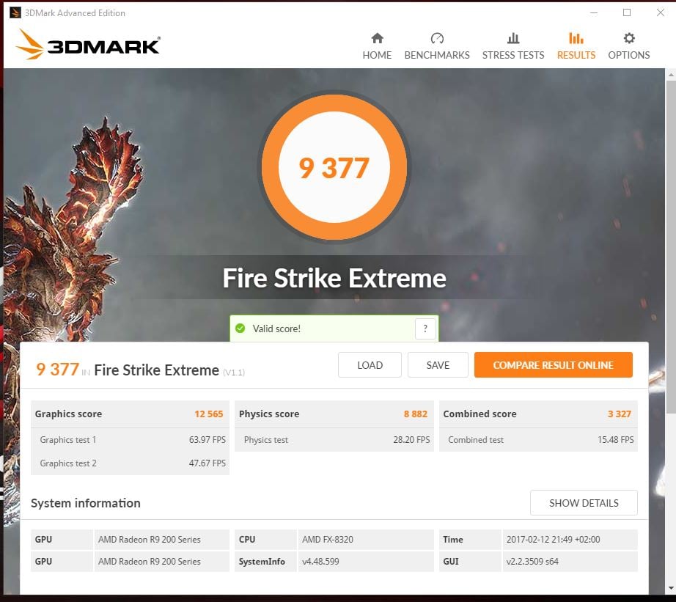Click second GPU row label
The width and height of the screenshot is (676, 602).
[x=43, y=562]
